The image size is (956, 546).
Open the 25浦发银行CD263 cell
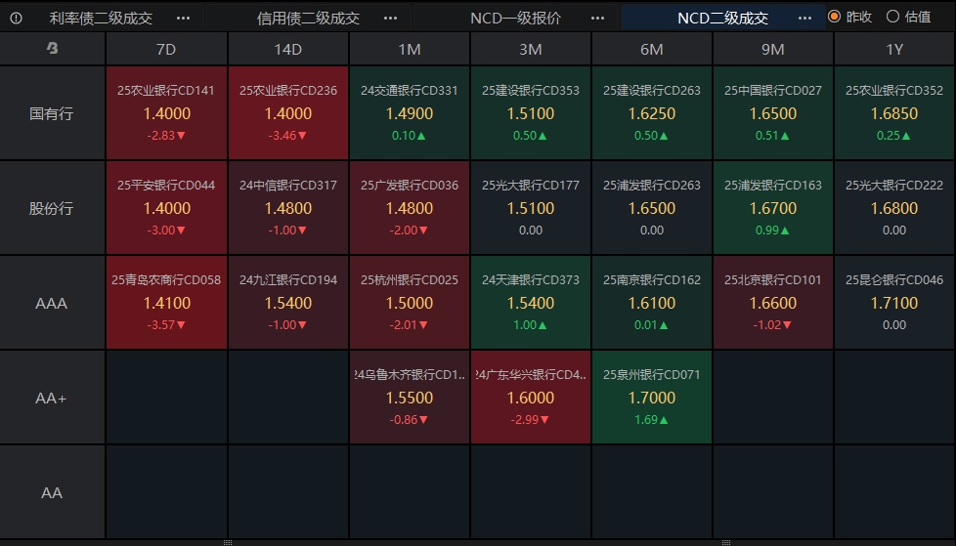point(652,208)
